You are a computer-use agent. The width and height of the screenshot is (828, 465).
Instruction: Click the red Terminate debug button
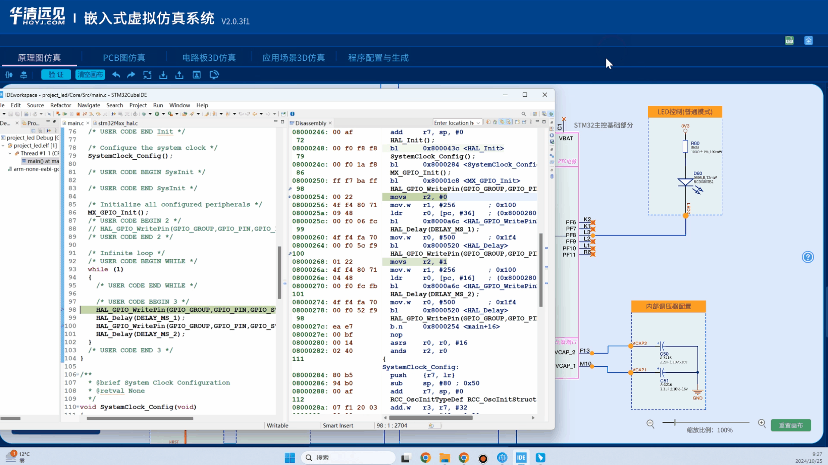point(78,114)
